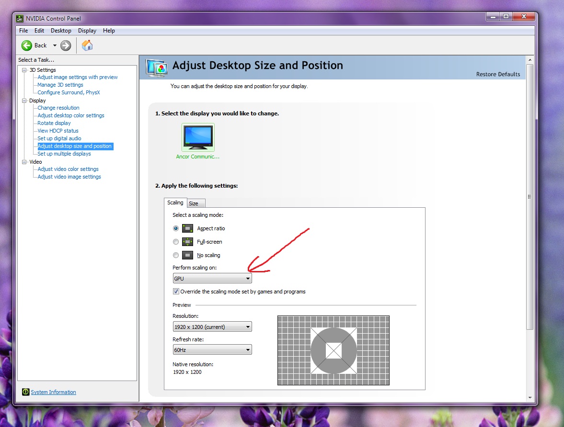Click the Aspect ratio scaling mode icon

(x=188, y=228)
